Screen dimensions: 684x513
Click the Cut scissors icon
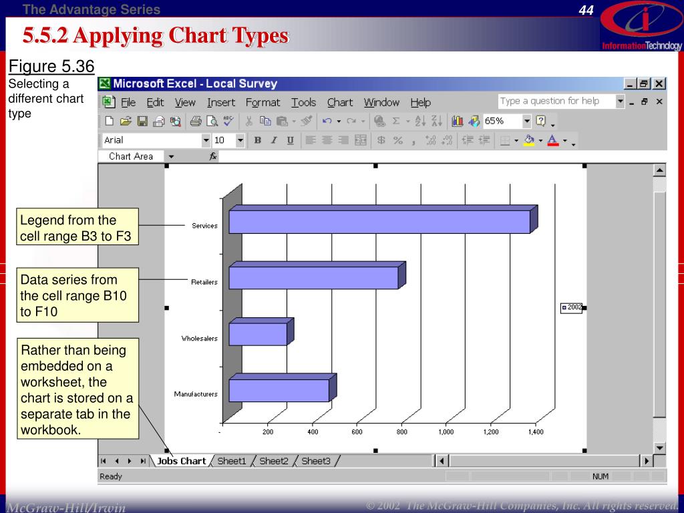pos(248,122)
